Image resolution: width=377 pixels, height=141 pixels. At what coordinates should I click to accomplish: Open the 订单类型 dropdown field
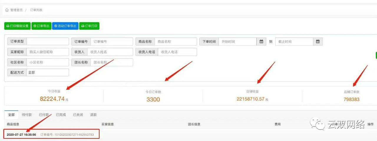48,42
